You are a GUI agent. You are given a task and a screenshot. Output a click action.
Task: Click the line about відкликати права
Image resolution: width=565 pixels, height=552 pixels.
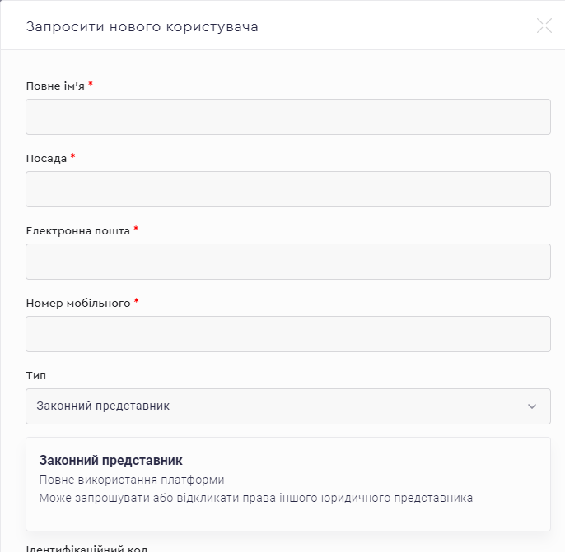255,498
